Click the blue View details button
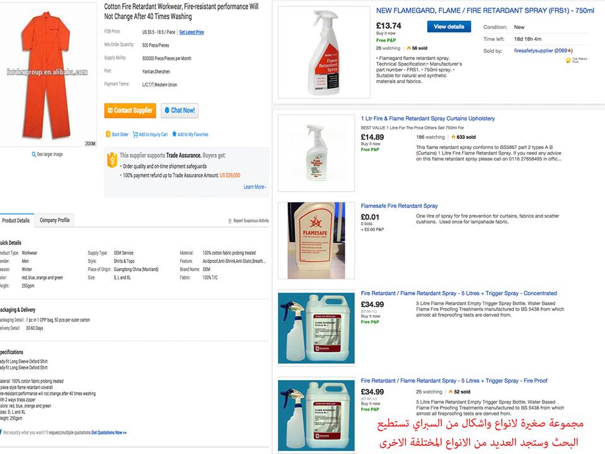Image resolution: width=605 pixels, height=454 pixels. coord(449,26)
